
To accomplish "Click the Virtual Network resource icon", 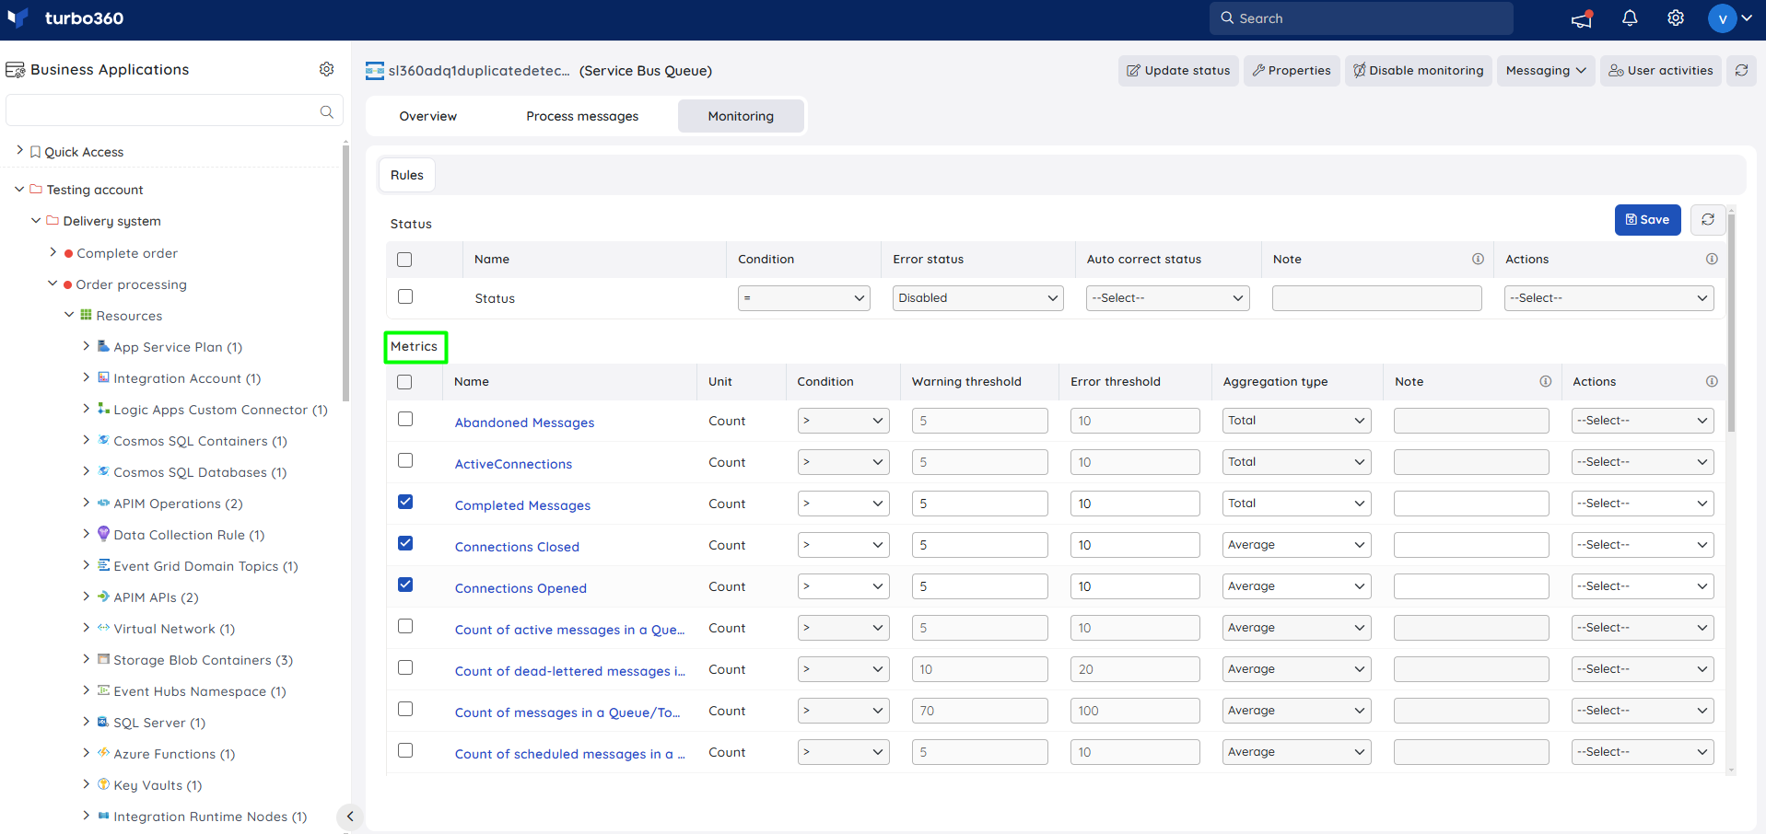I will point(103,628).
